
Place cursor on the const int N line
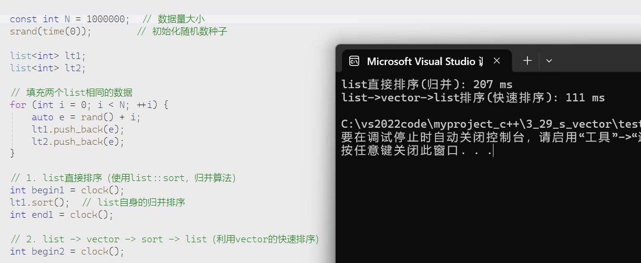pos(69,19)
